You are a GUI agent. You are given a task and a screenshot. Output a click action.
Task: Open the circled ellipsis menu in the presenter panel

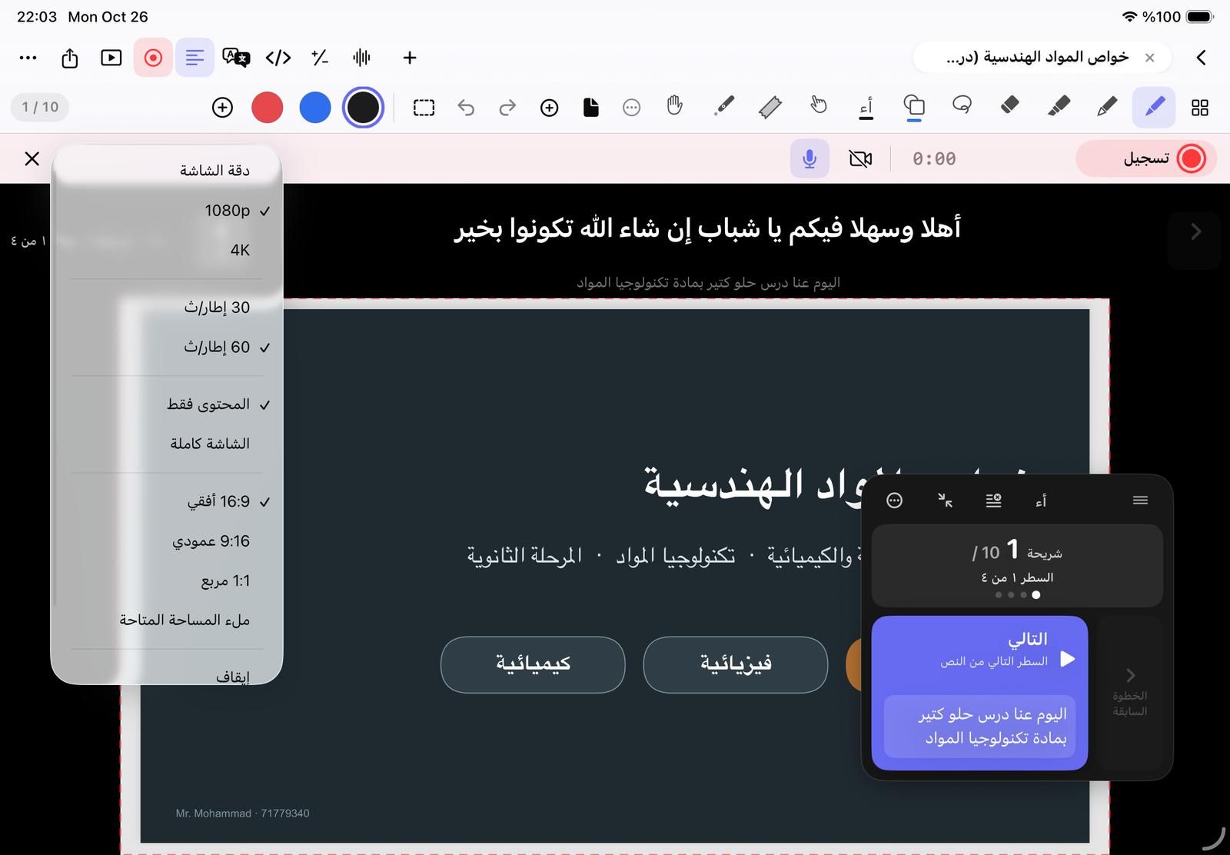click(895, 501)
